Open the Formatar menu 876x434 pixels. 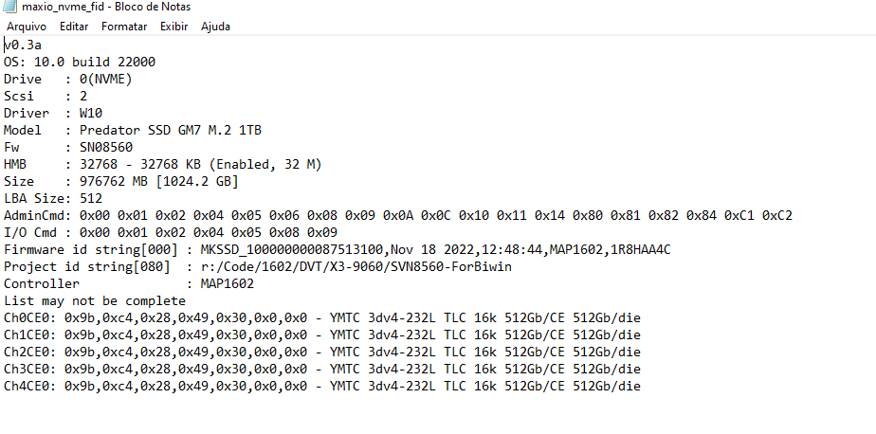click(124, 27)
